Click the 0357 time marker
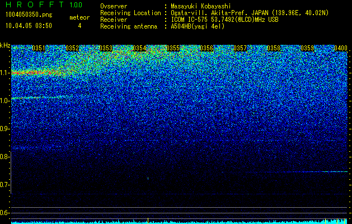 240,48
